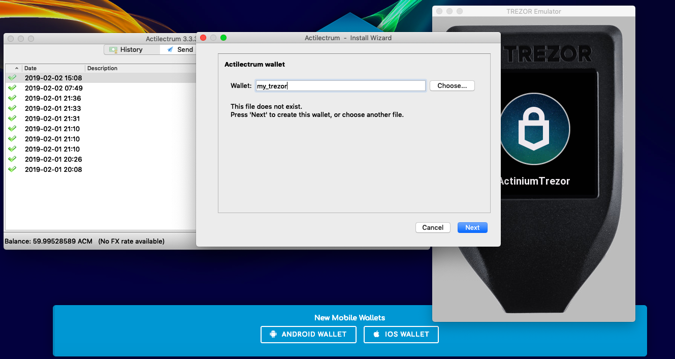Click the Send tab paper plane icon
The width and height of the screenshot is (675, 359).
click(x=170, y=49)
